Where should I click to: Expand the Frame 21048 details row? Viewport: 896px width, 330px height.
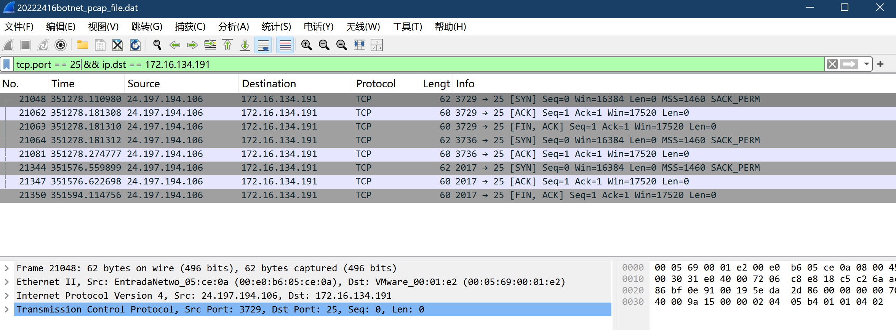point(7,268)
